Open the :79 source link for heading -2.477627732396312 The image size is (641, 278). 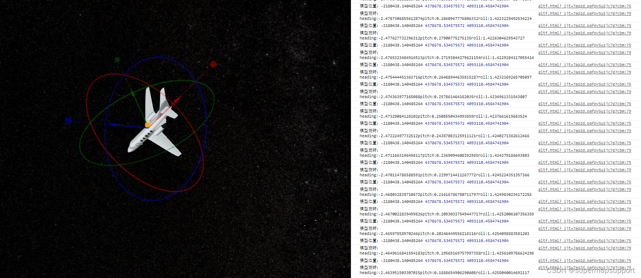(584, 33)
